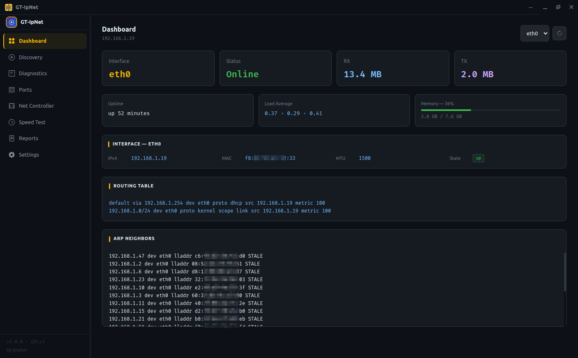Click the ARP NEIGHBORS section header
The height and width of the screenshot is (358, 578).
pos(134,239)
